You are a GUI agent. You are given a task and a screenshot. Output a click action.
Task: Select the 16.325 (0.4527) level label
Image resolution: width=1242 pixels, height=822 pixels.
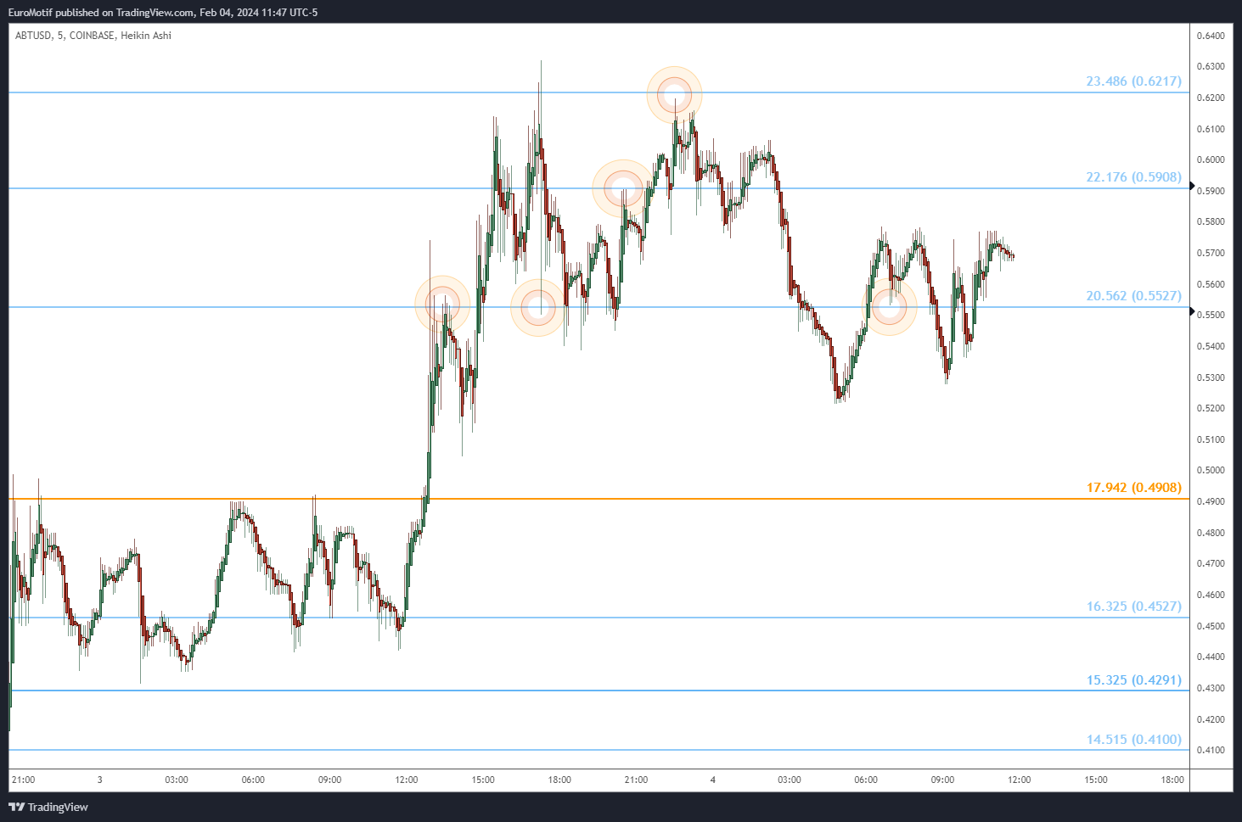pyautogui.click(x=1133, y=607)
